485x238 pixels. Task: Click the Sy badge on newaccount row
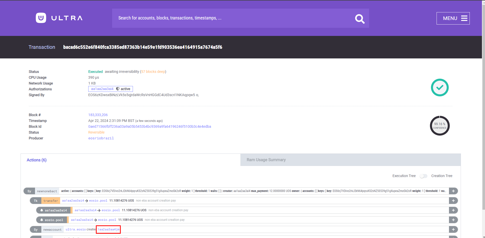coord(36,230)
